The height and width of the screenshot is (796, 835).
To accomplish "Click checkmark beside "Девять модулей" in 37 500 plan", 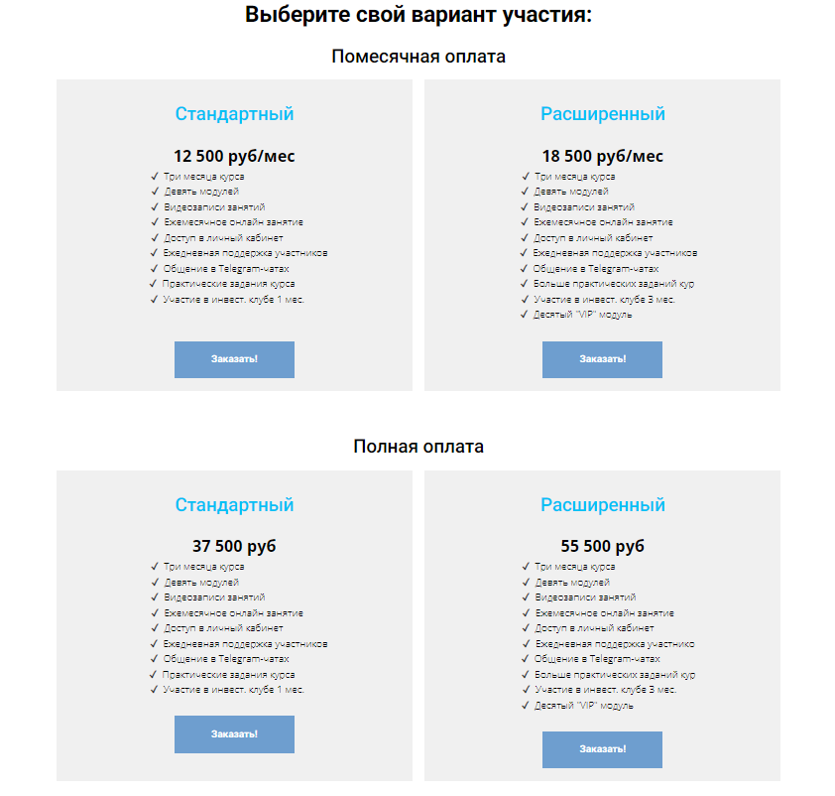I will [155, 583].
